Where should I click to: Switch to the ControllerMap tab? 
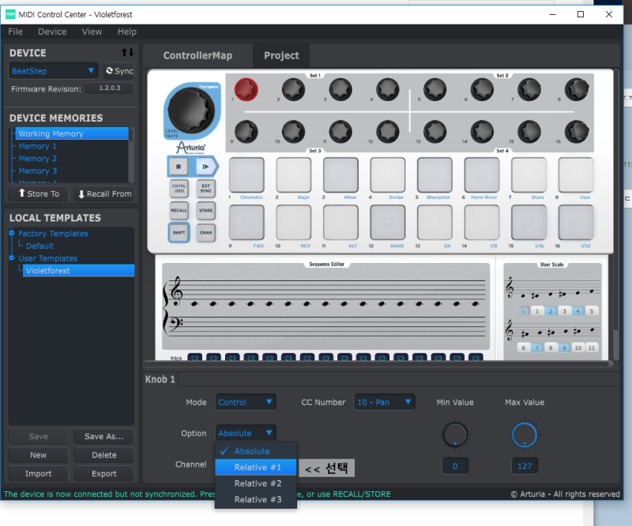(x=197, y=55)
